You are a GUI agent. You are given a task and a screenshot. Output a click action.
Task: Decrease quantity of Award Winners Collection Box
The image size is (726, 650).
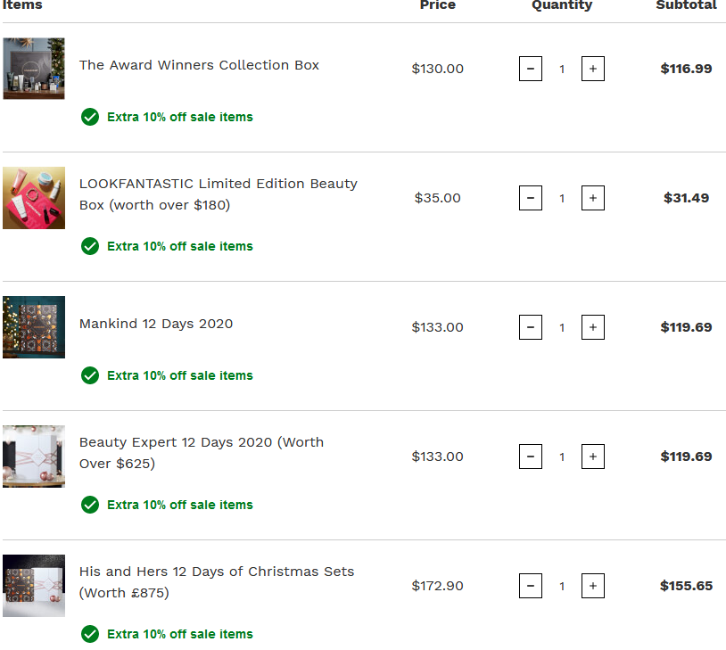point(531,69)
